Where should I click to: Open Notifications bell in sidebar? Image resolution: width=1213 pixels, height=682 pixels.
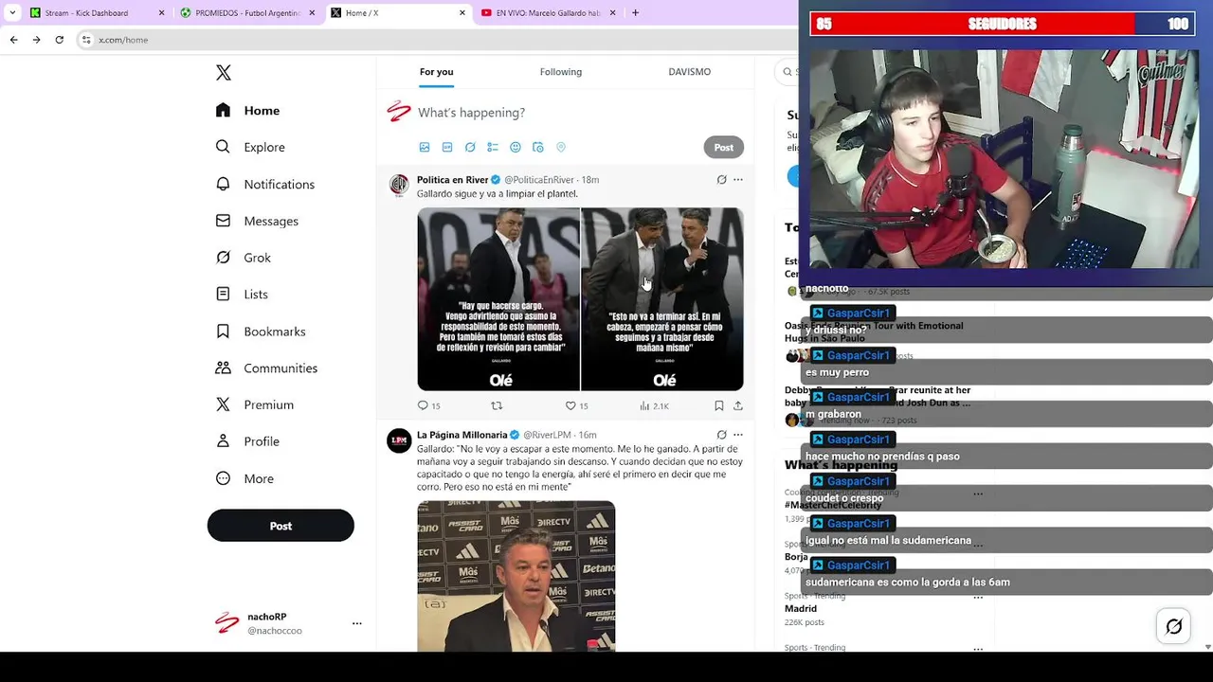223,184
